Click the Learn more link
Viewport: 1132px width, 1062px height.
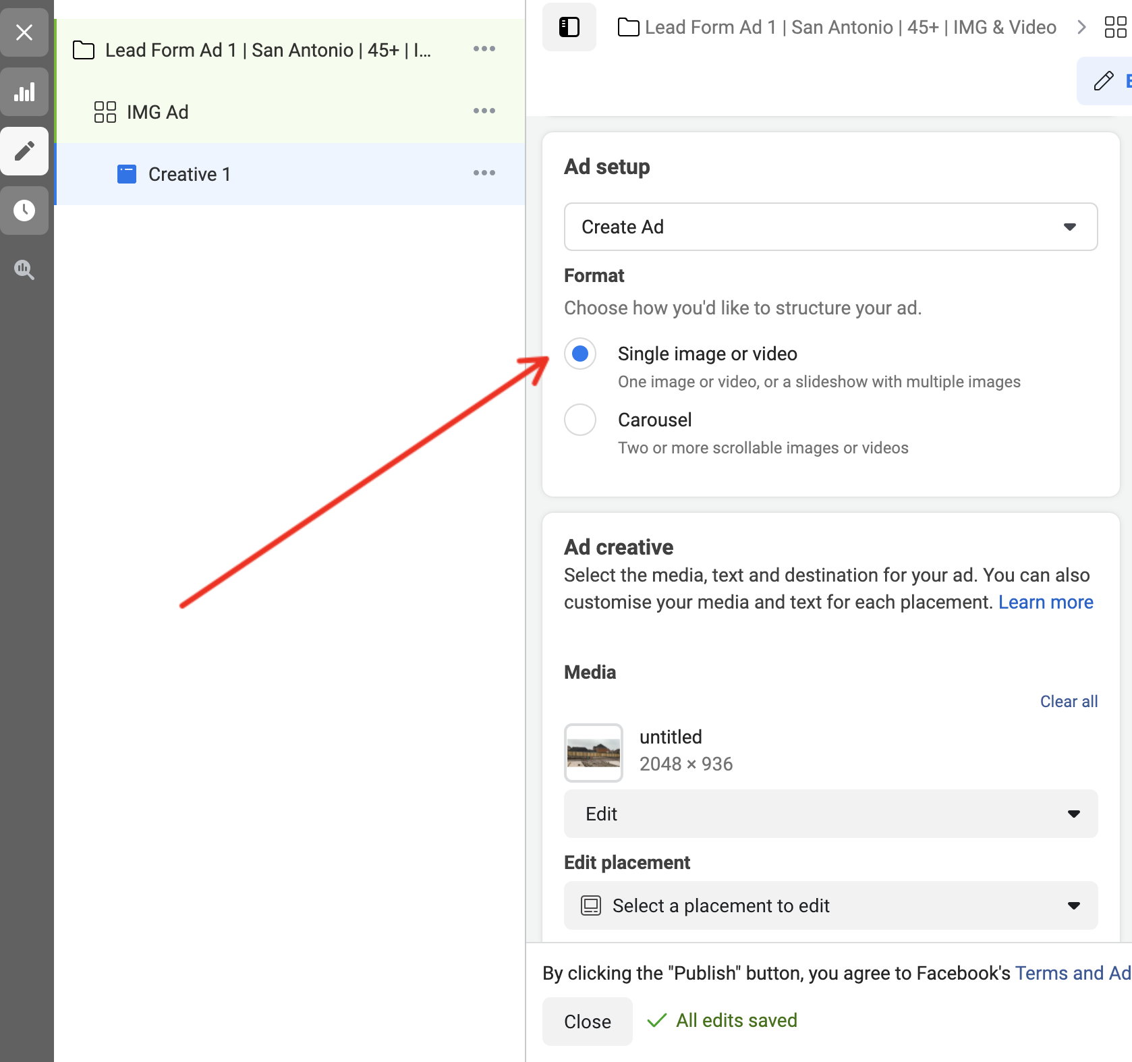1046,602
